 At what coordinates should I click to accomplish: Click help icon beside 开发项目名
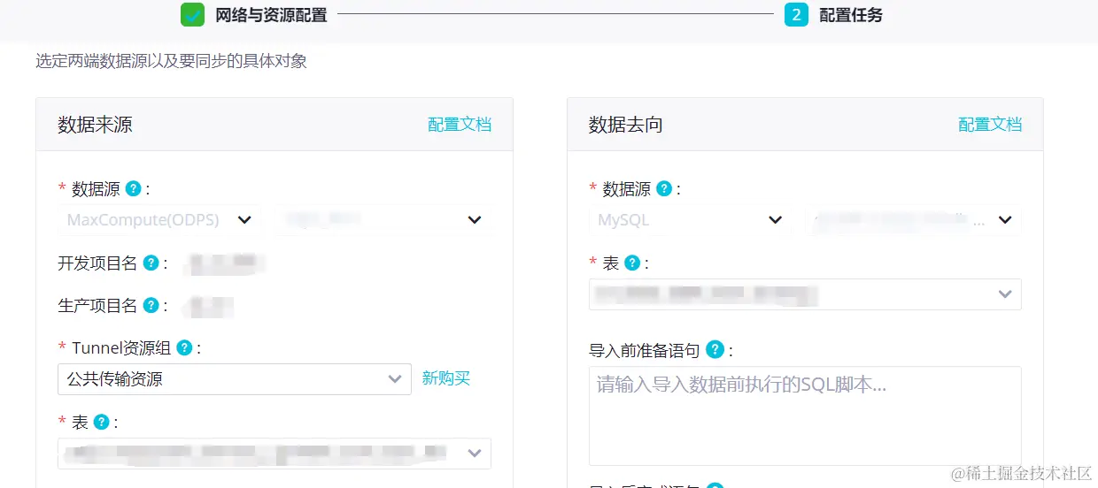(151, 263)
